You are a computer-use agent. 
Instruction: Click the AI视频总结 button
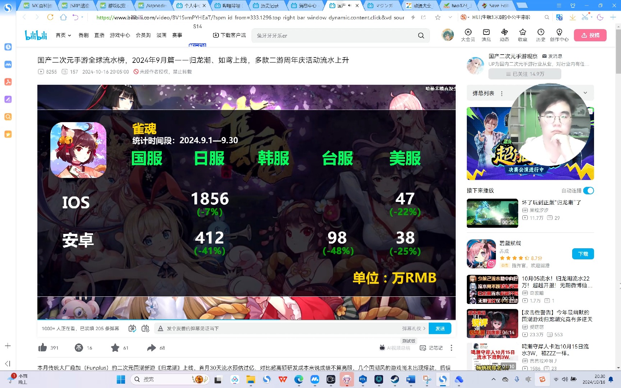click(395, 348)
